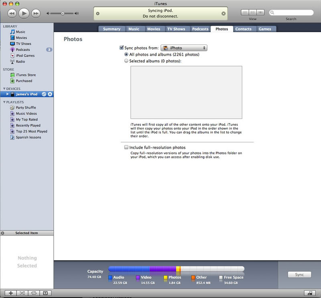Image resolution: width=321 pixels, height=298 pixels.
Task: Switch to Cover Flow view button
Action: pyautogui.click(x=260, y=12)
